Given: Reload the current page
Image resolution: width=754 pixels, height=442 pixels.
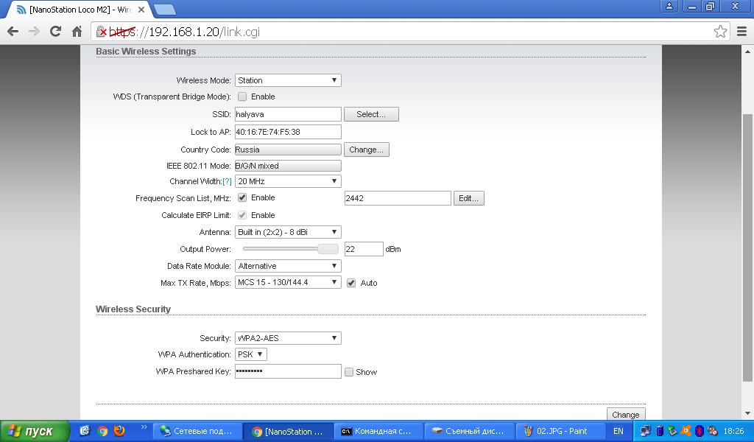Looking at the screenshot, I should (56, 32).
